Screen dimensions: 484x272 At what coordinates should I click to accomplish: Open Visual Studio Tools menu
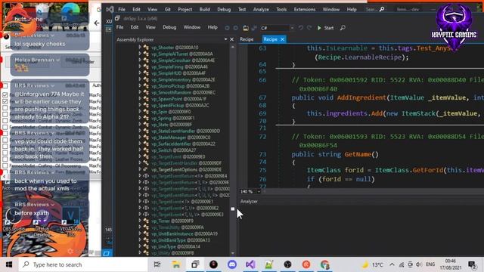point(281,10)
